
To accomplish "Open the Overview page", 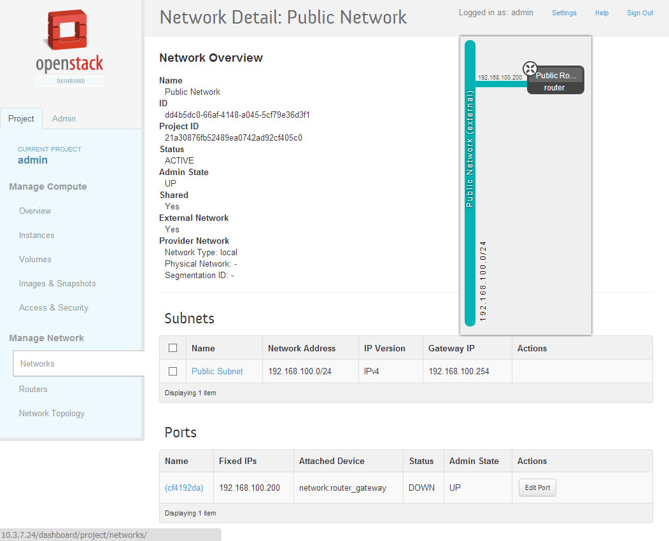I will [35, 211].
